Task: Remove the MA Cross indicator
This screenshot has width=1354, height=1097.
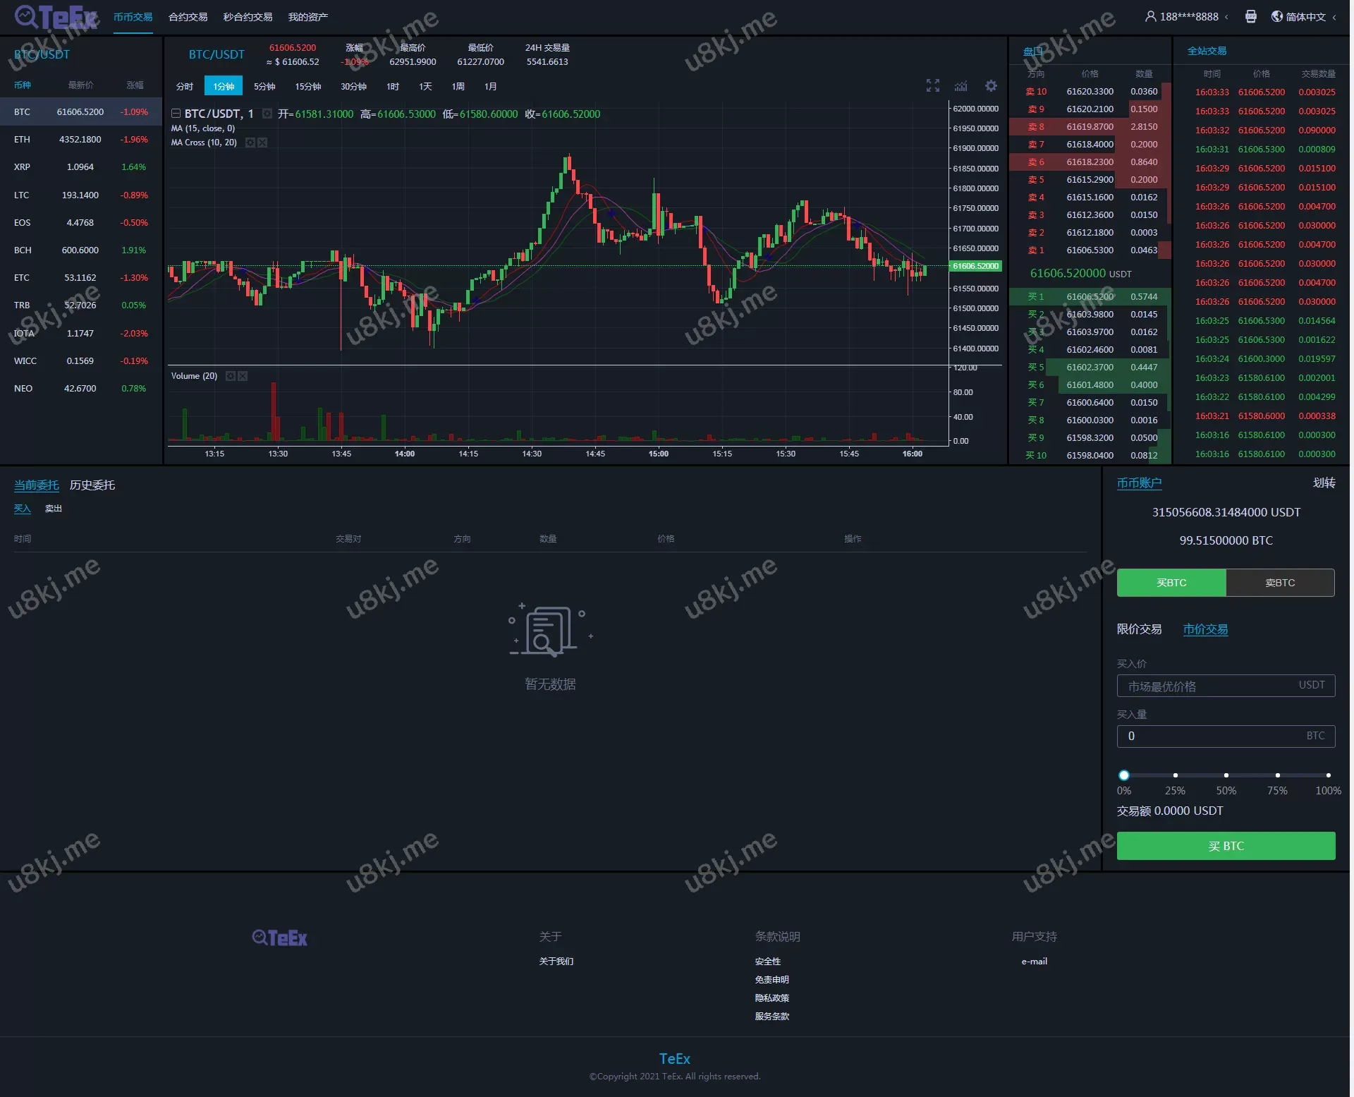Action: (x=263, y=143)
